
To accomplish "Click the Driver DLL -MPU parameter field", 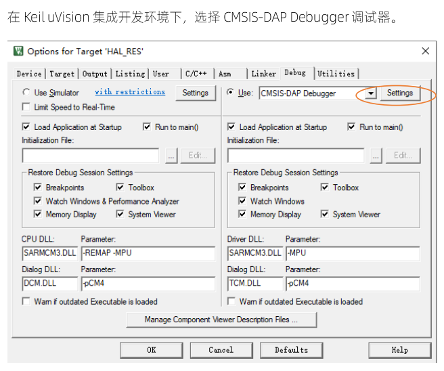I will pos(353,253).
